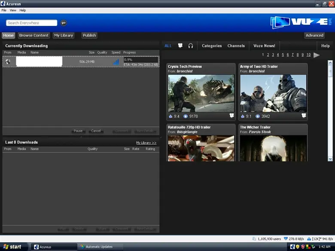
Task: Click the Search Everywhere input field
Action: point(32,23)
